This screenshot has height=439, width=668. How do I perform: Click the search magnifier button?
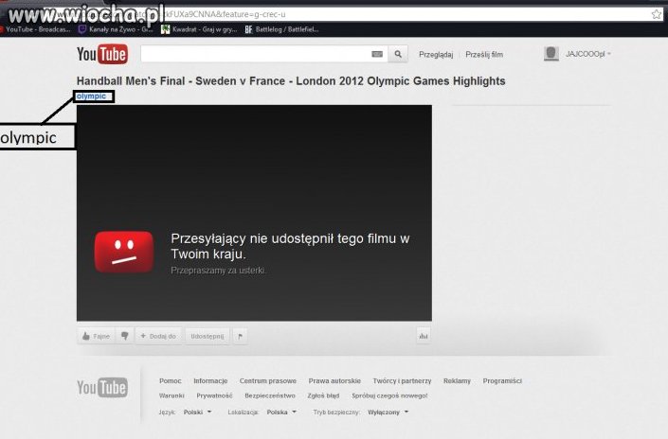click(398, 54)
